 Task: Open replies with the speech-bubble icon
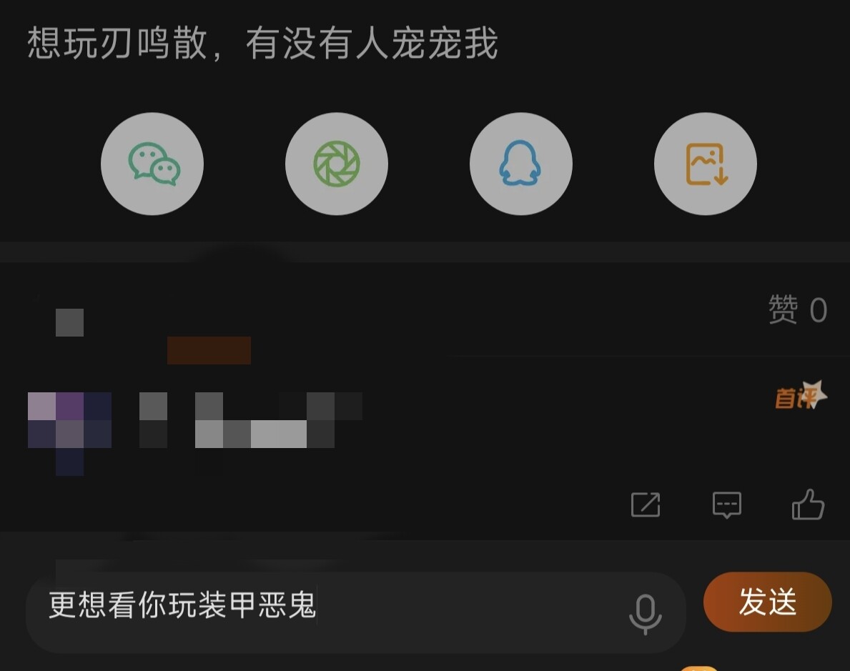coord(727,505)
